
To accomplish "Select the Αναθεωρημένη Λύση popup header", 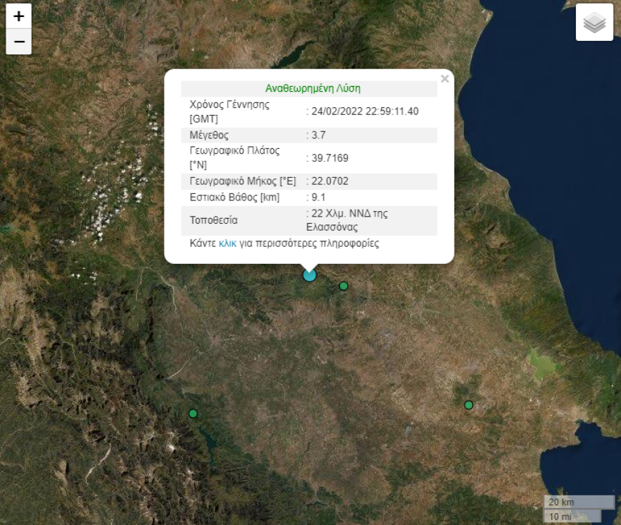I will click(x=310, y=87).
